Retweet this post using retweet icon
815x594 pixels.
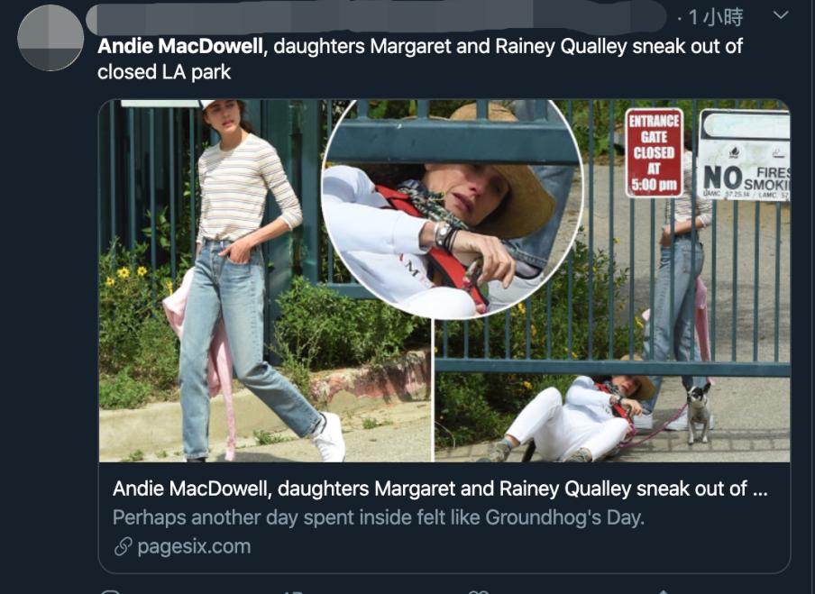tap(294, 591)
